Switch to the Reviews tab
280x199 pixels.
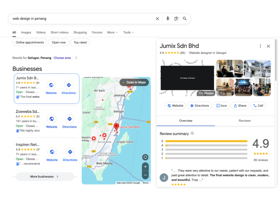(x=244, y=121)
